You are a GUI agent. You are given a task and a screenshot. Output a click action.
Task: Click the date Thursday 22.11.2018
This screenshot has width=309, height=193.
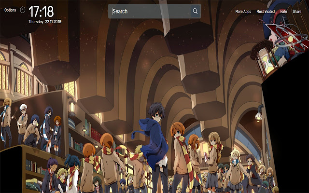click(45, 22)
